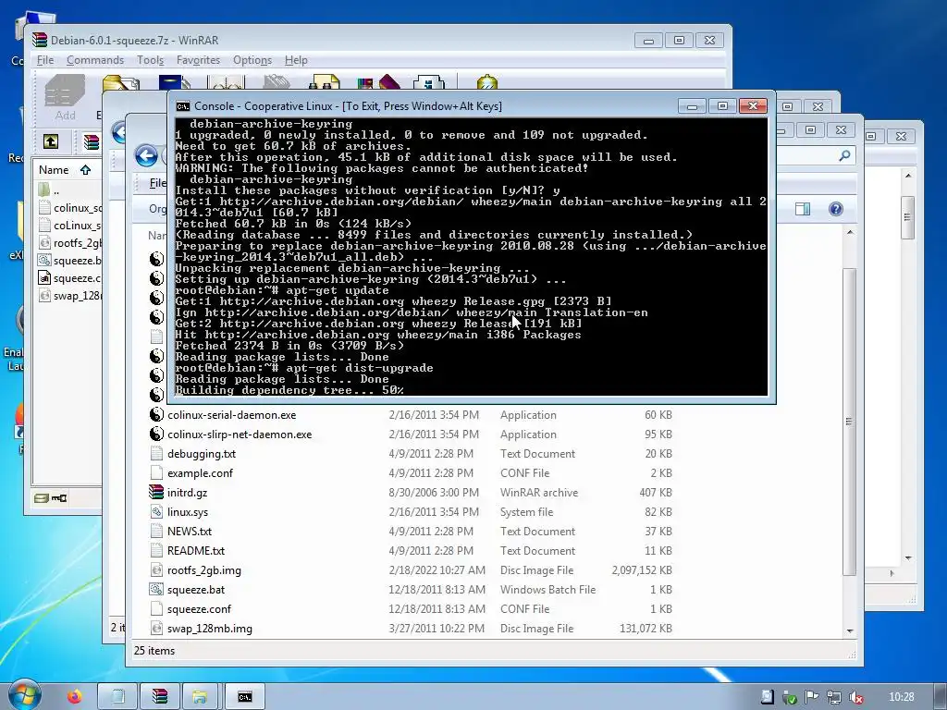
Task: Select README.txt file in Explorer
Action: tap(196, 551)
